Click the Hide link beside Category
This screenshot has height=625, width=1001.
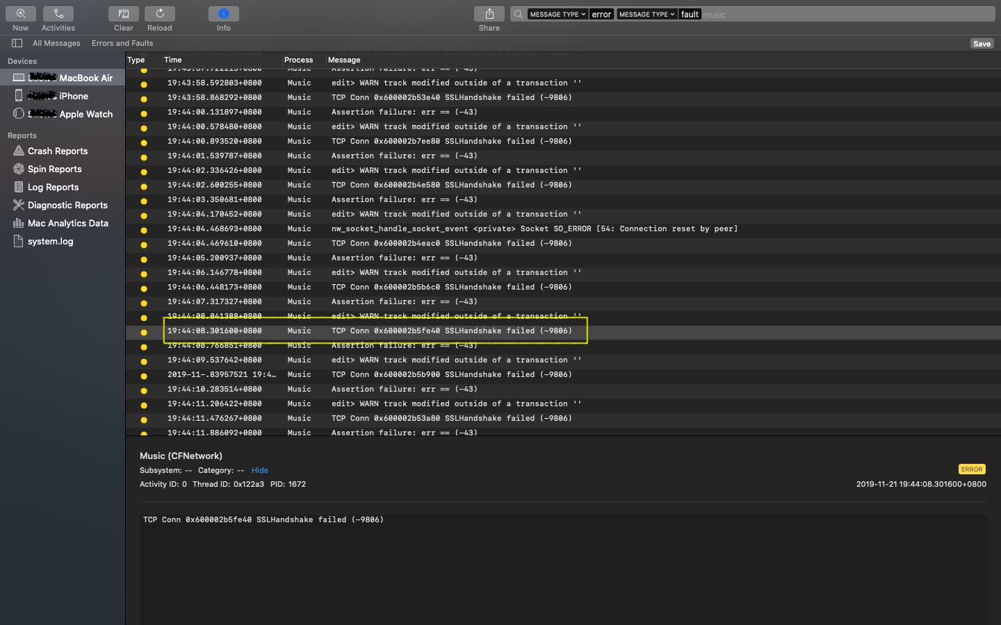260,470
